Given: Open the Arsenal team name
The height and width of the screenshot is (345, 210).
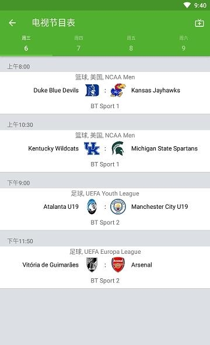Looking at the screenshot, I should 142,265.
